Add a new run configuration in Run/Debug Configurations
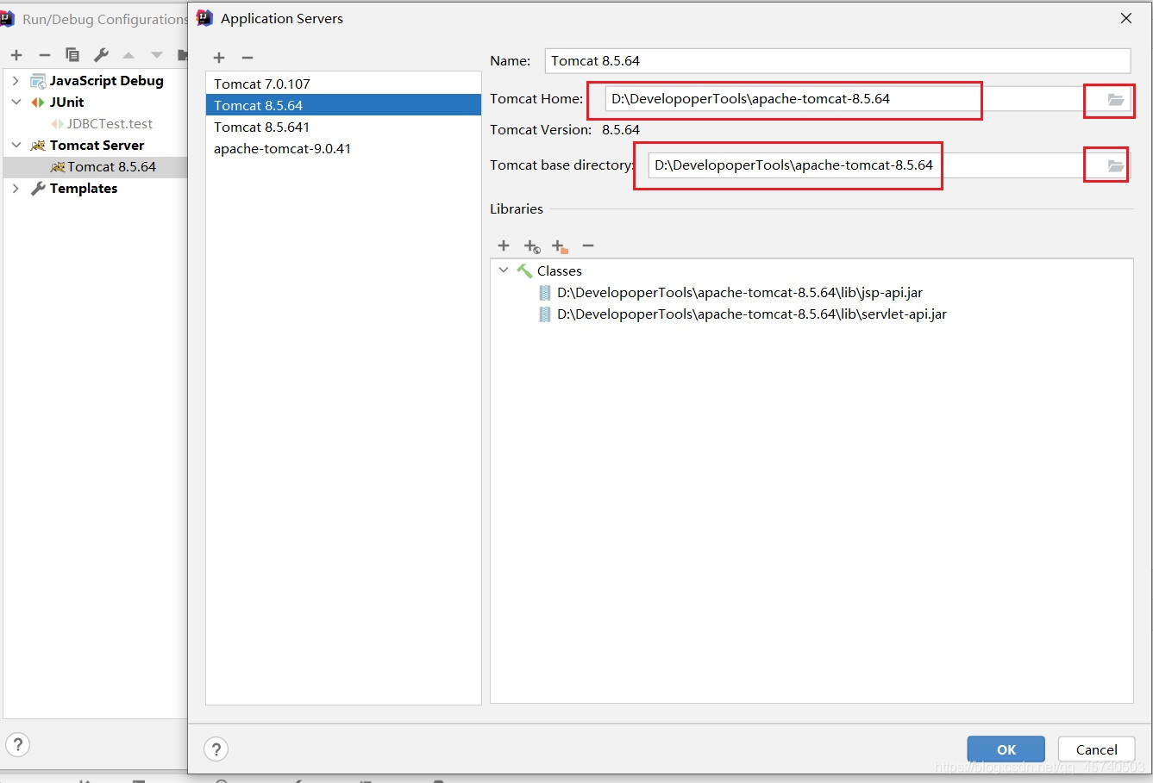 (16, 55)
